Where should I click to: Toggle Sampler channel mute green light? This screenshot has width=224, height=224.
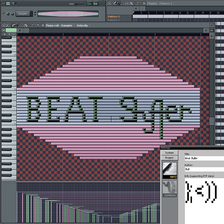click(x=4, y=14)
